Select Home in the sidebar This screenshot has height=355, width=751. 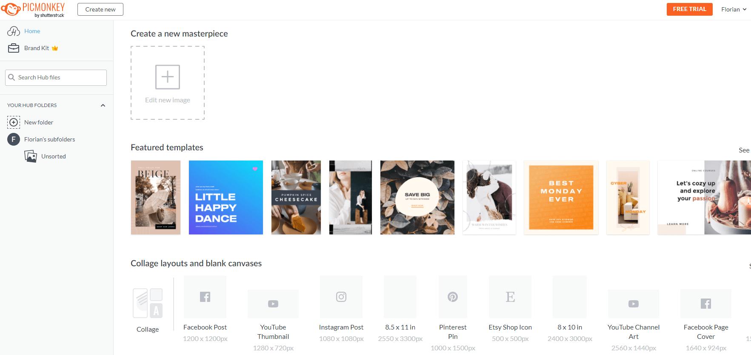coord(32,31)
